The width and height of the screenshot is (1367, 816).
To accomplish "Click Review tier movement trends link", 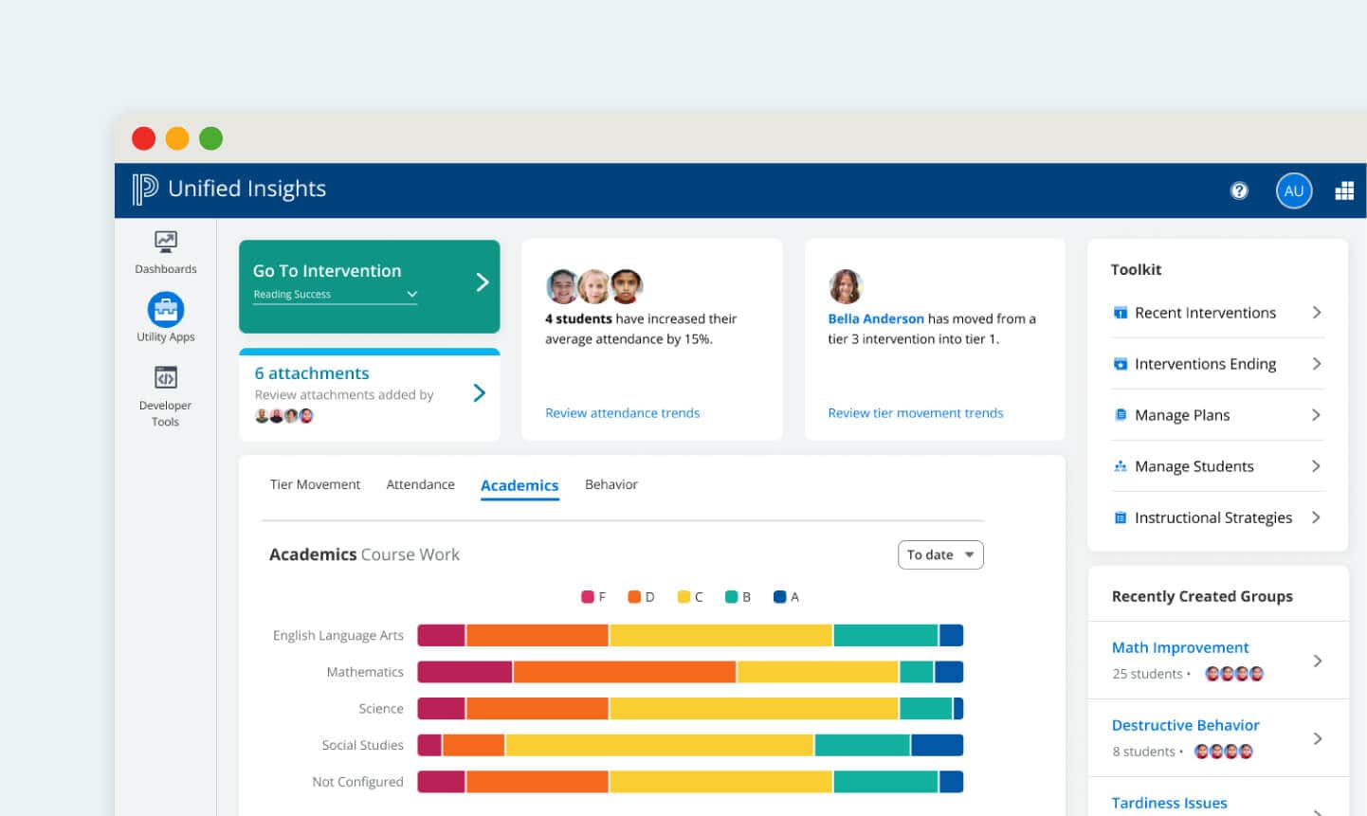I will click(x=916, y=413).
